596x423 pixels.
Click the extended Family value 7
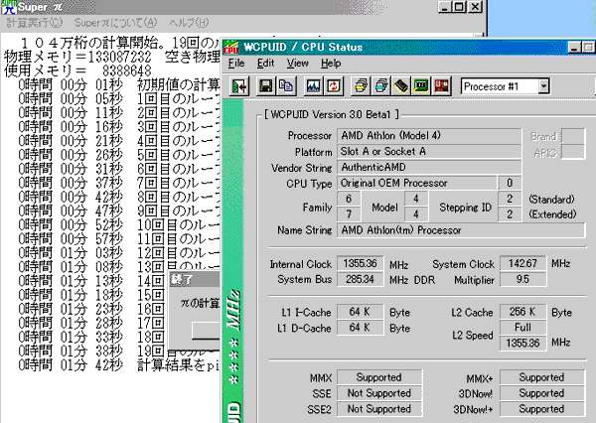pyautogui.click(x=349, y=214)
